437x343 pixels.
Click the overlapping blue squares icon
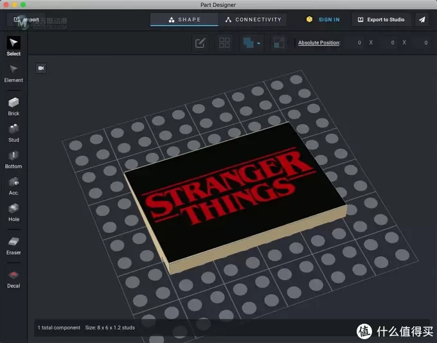tap(248, 43)
